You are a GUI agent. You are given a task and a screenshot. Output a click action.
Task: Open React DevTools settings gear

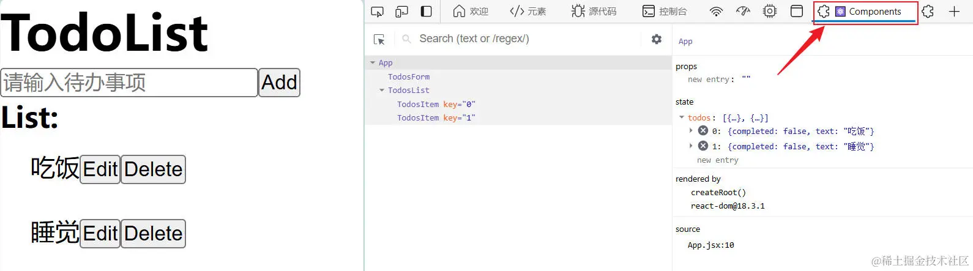pyautogui.click(x=657, y=39)
